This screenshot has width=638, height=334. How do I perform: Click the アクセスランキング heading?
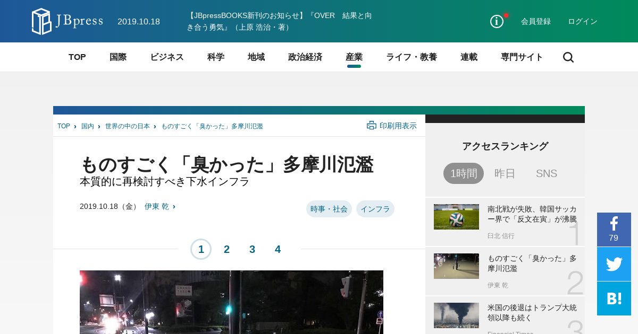(505, 146)
